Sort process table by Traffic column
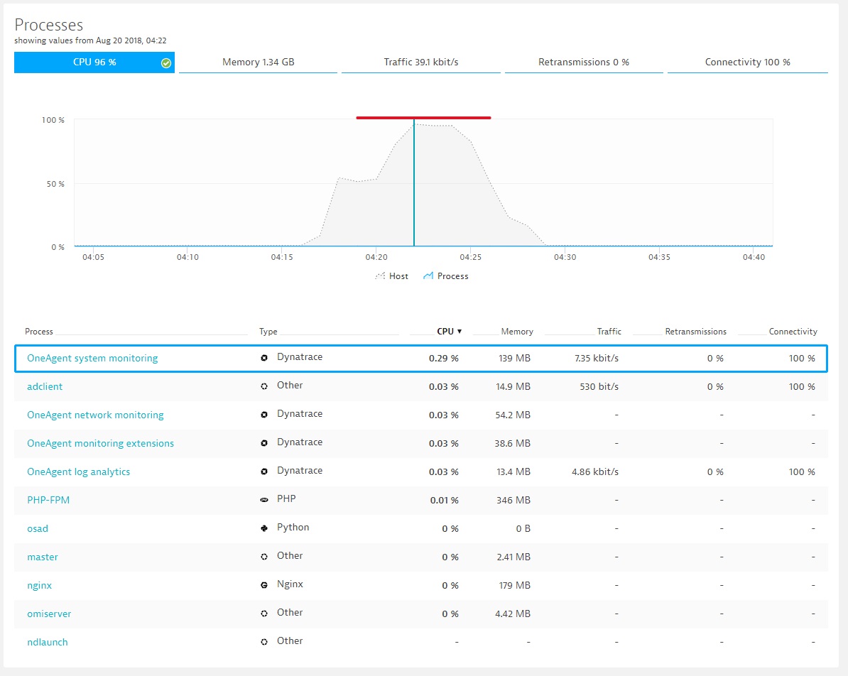Viewport: 848px width, 676px height. pos(609,332)
